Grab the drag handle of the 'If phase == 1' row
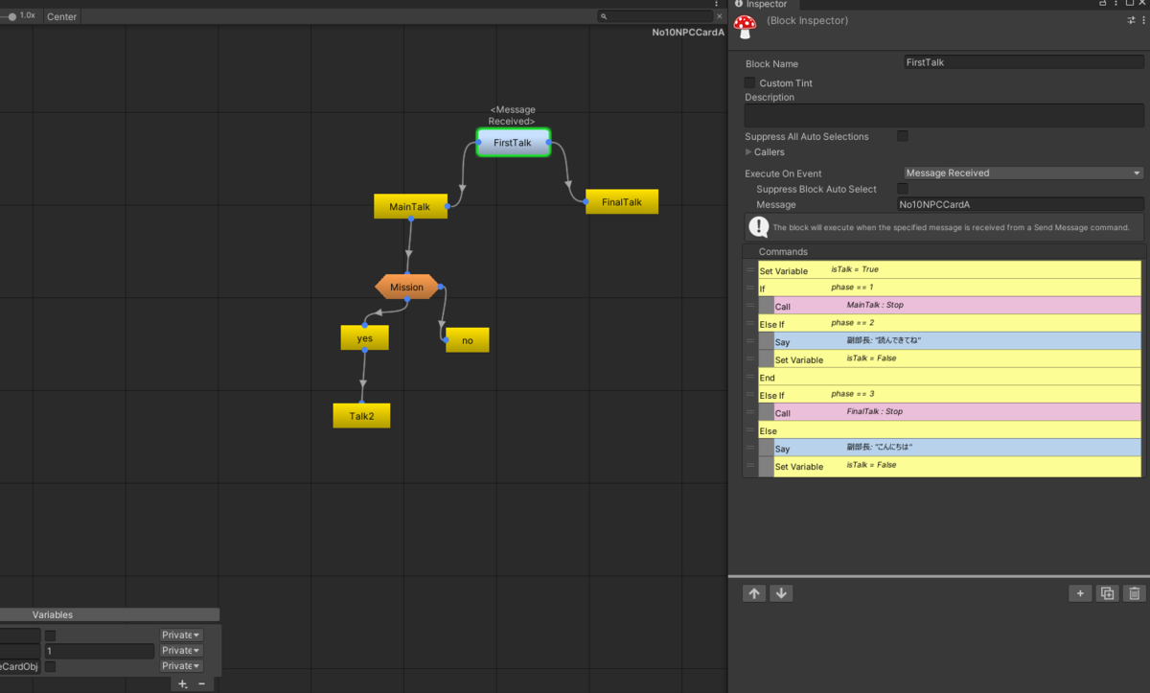This screenshot has width=1150, height=693. tap(750, 288)
